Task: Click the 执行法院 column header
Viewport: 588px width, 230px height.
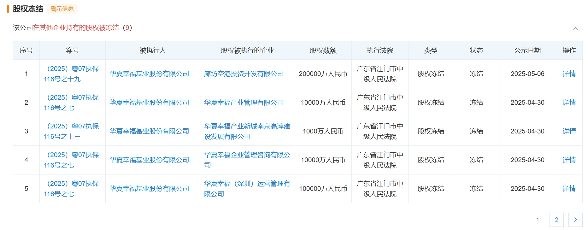Action: click(x=380, y=50)
